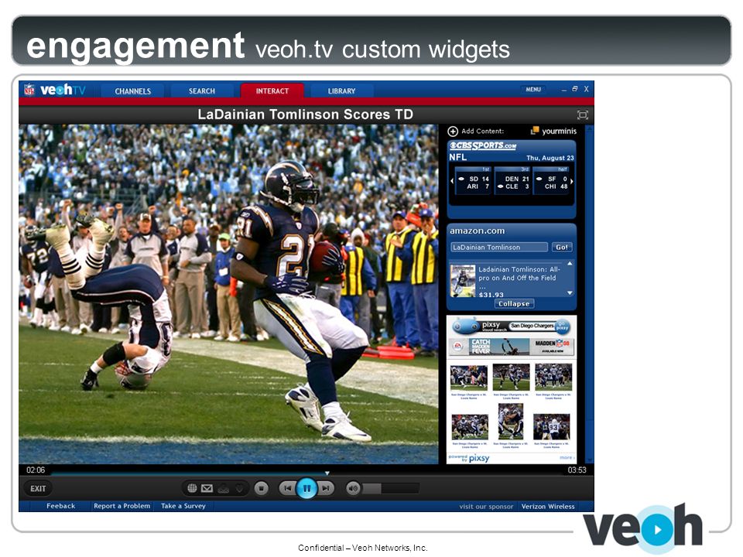Click 'powered by pixsy' logo
The height and width of the screenshot is (557, 743).
pyautogui.click(x=469, y=458)
